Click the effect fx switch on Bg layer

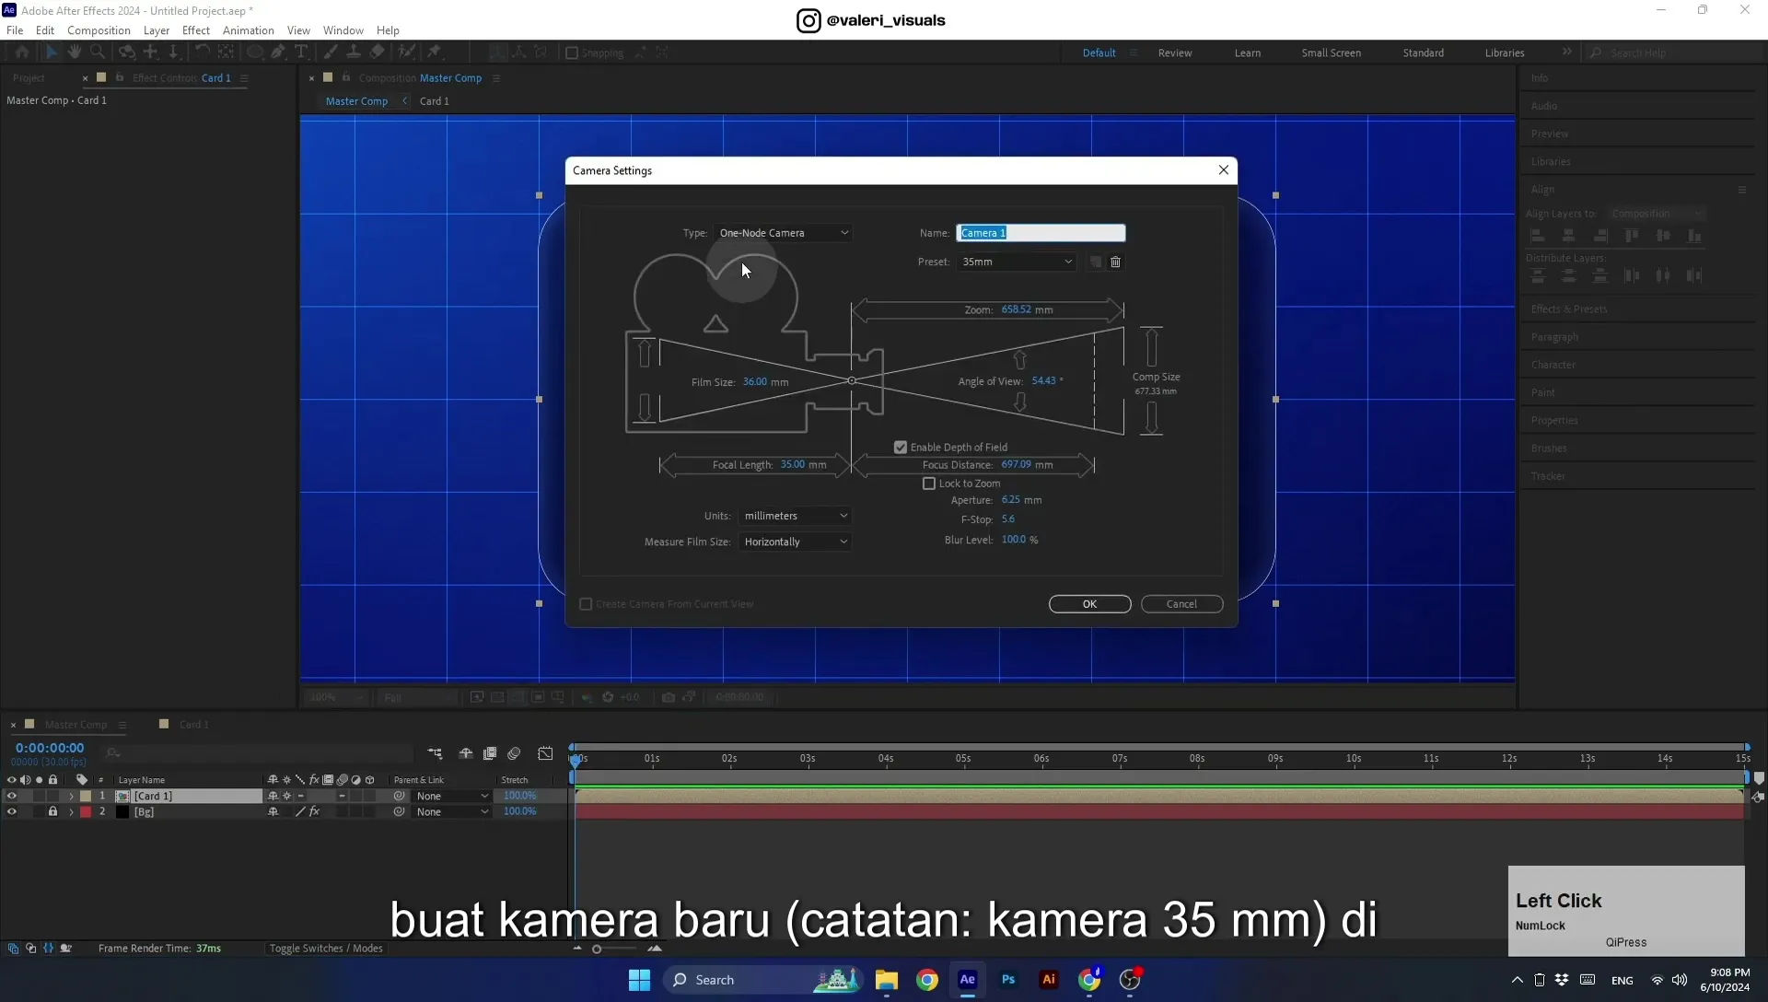[x=314, y=812]
